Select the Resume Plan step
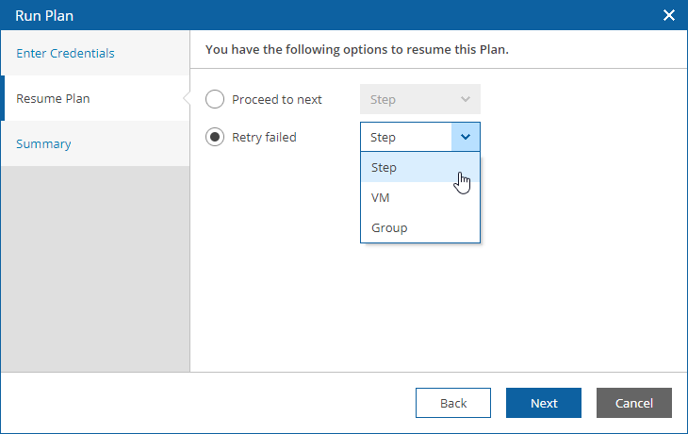 pos(53,98)
